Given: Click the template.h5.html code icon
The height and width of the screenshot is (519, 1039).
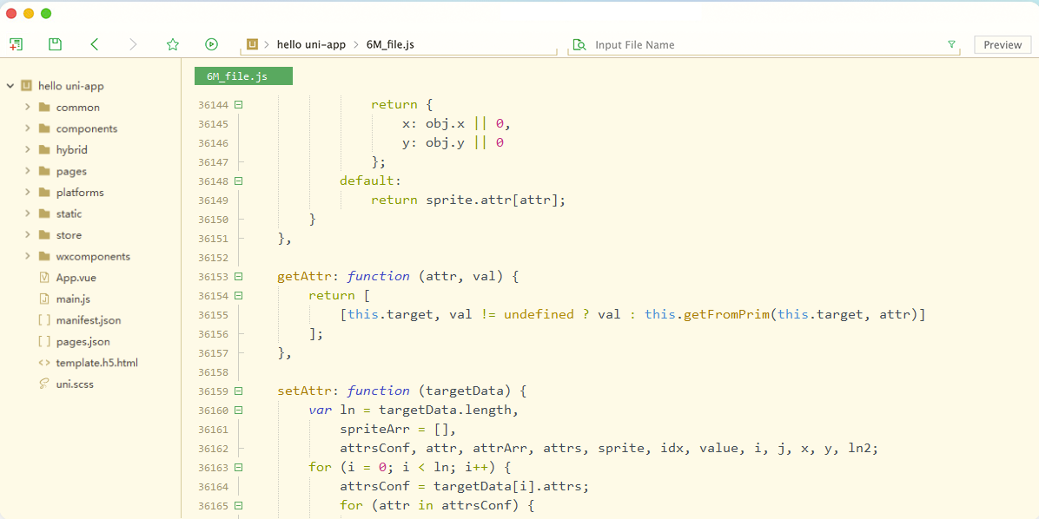Looking at the screenshot, I should click(44, 363).
